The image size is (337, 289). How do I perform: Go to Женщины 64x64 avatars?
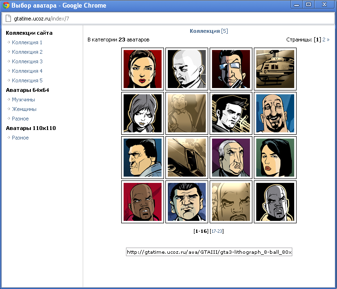[24, 109]
